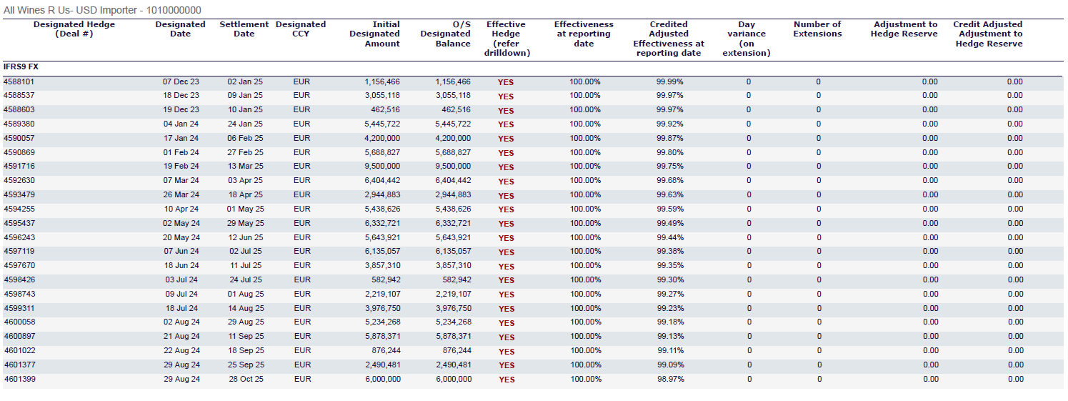1068x401 pixels.
Task: Click the All Wines R Us report title
Action: (102, 10)
